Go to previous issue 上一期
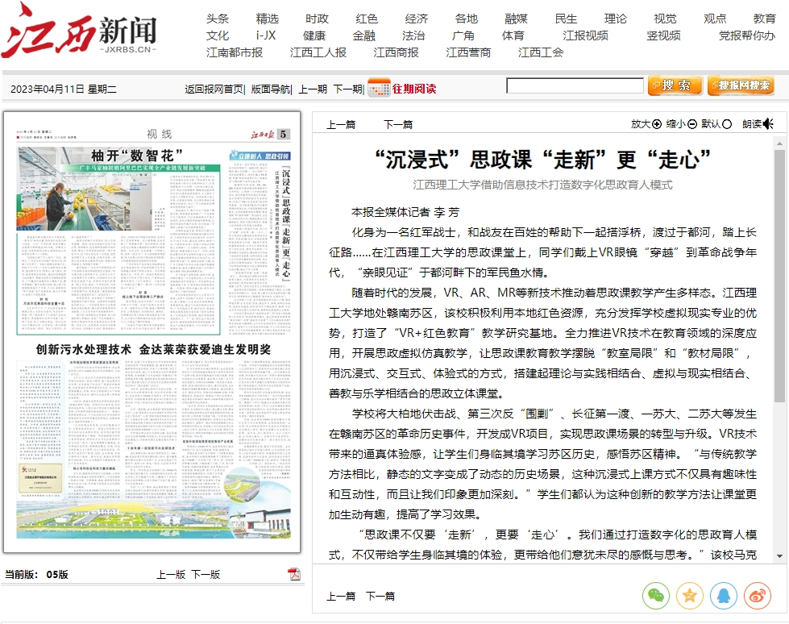Screen dimensions: 789x624 point(313,89)
